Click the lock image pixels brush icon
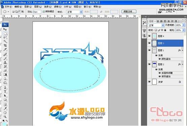Screen dimensions: 187x126 click(159, 30)
